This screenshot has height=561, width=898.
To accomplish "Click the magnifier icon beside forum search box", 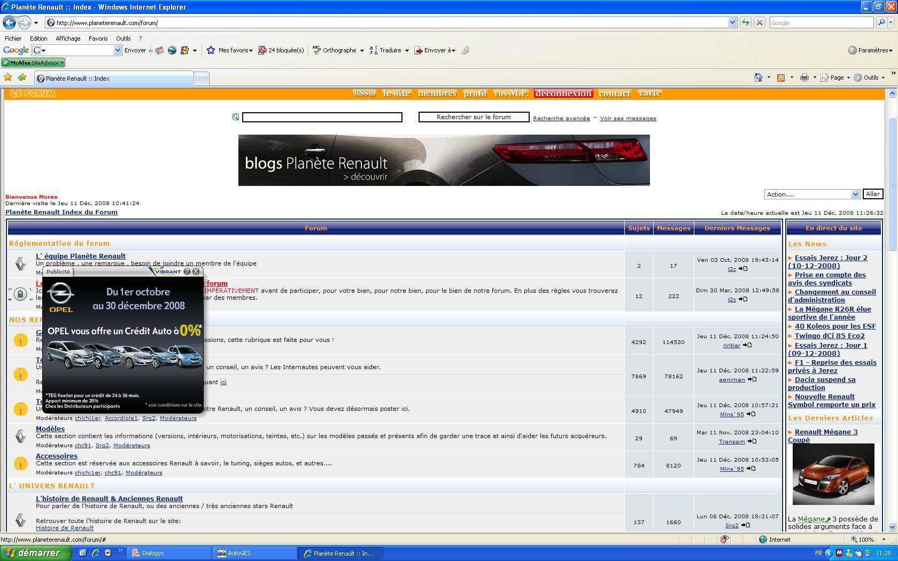I will click(x=236, y=117).
